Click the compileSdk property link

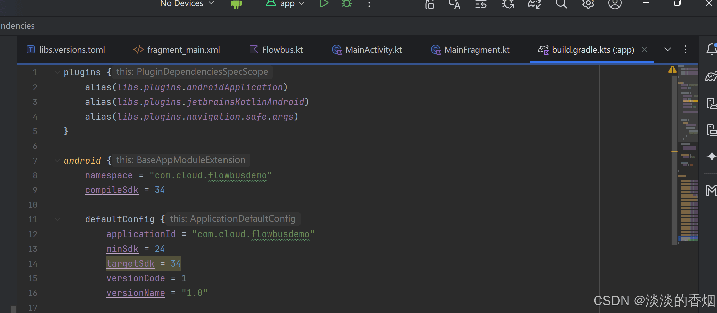click(111, 190)
